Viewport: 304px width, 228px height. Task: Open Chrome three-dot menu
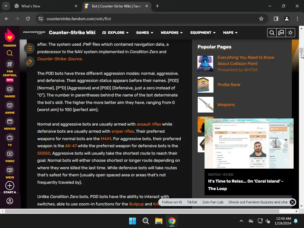[x=297, y=19]
